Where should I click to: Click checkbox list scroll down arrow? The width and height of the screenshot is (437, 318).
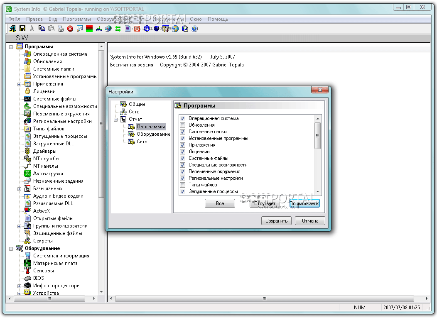[x=317, y=192]
